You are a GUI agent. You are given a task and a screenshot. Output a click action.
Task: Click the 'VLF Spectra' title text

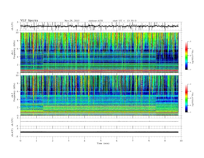click(29, 20)
